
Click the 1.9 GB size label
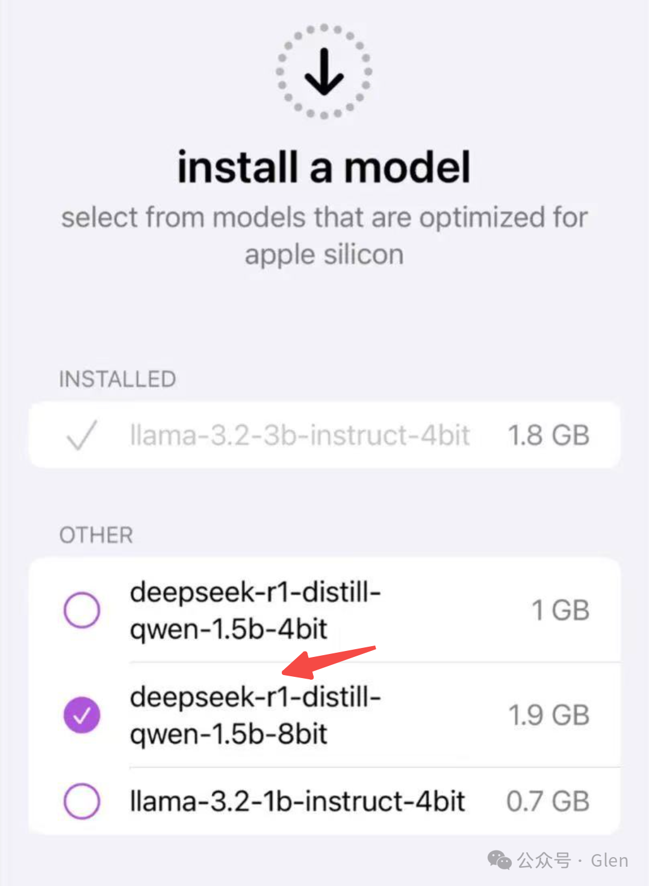click(x=548, y=715)
